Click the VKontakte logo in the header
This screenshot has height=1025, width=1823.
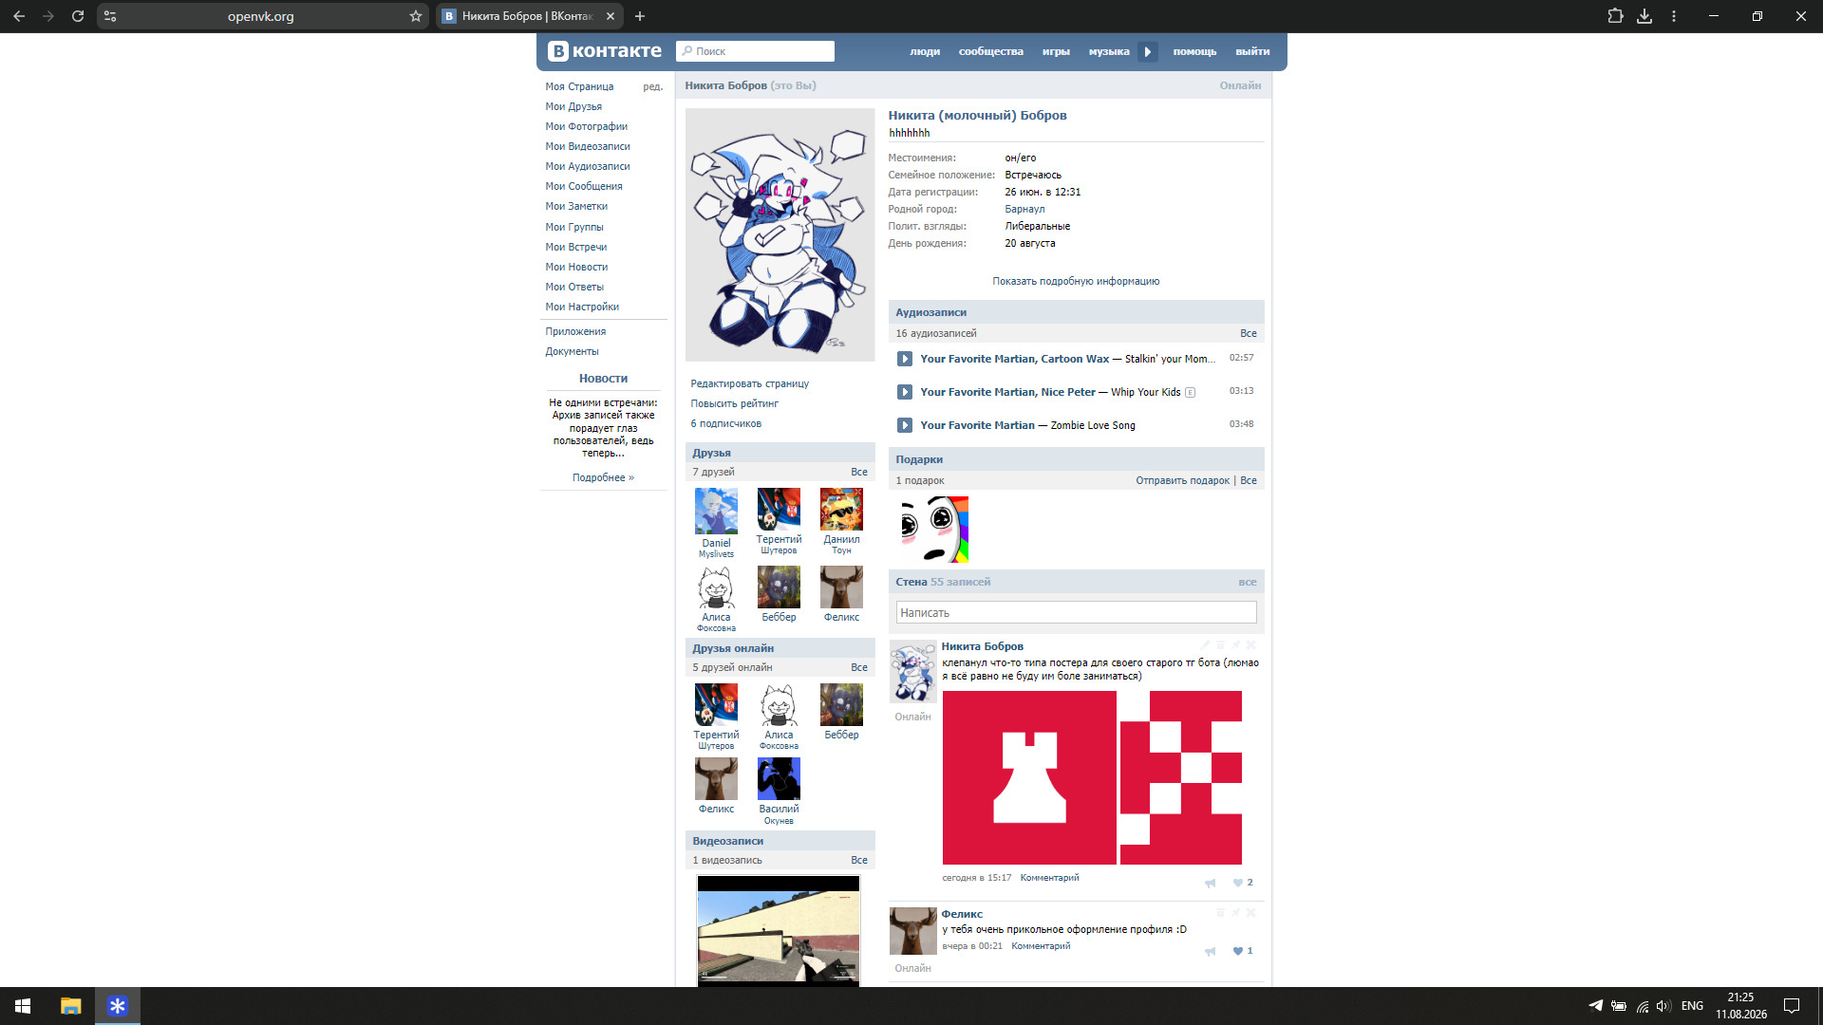605,51
